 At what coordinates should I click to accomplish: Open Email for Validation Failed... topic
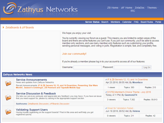tap(121, 108)
